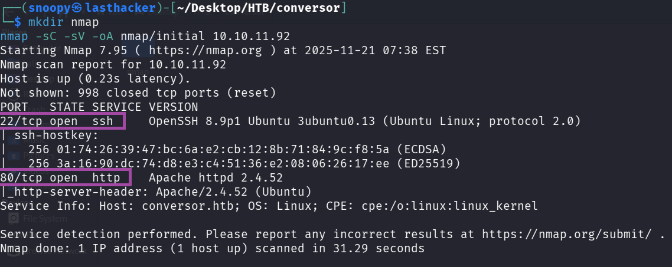Click 10.10.11.92 in the scan report line
The width and height of the screenshot is (672, 267).
[188, 64]
